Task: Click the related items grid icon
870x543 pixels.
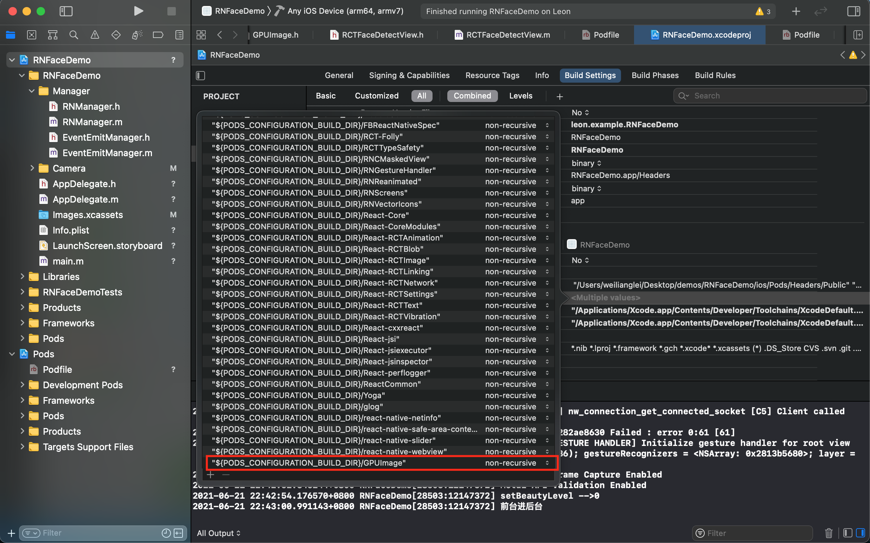Action: pos(201,35)
